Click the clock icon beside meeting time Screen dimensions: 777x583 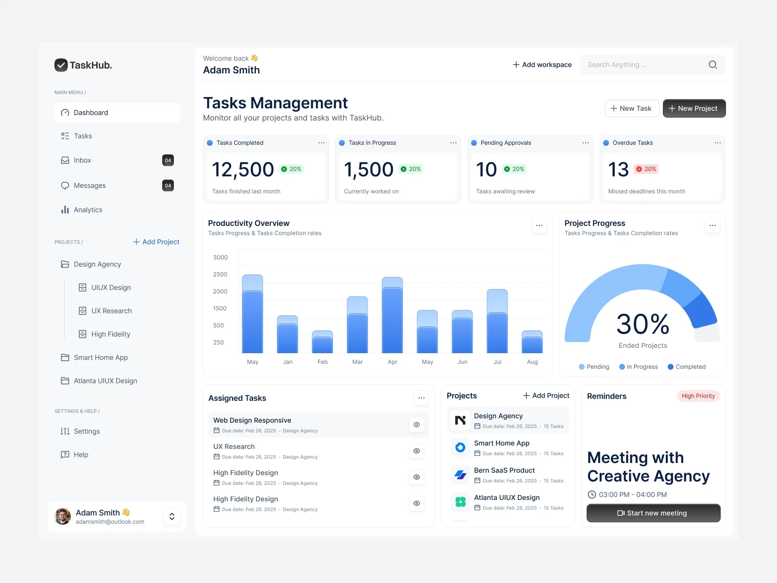tap(592, 495)
